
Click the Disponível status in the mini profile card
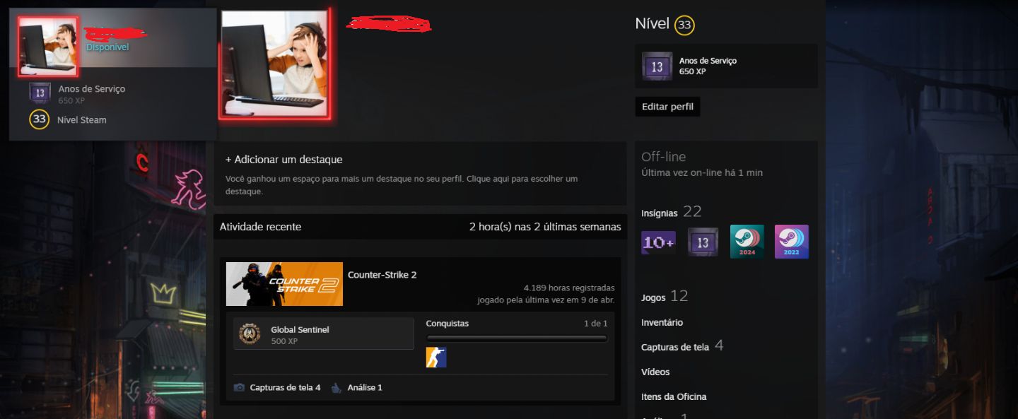pos(107,47)
